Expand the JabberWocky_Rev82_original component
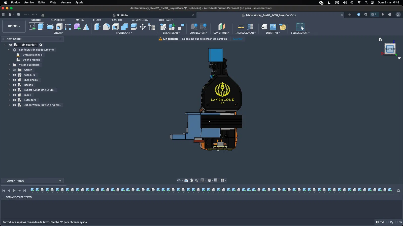 click(9, 105)
